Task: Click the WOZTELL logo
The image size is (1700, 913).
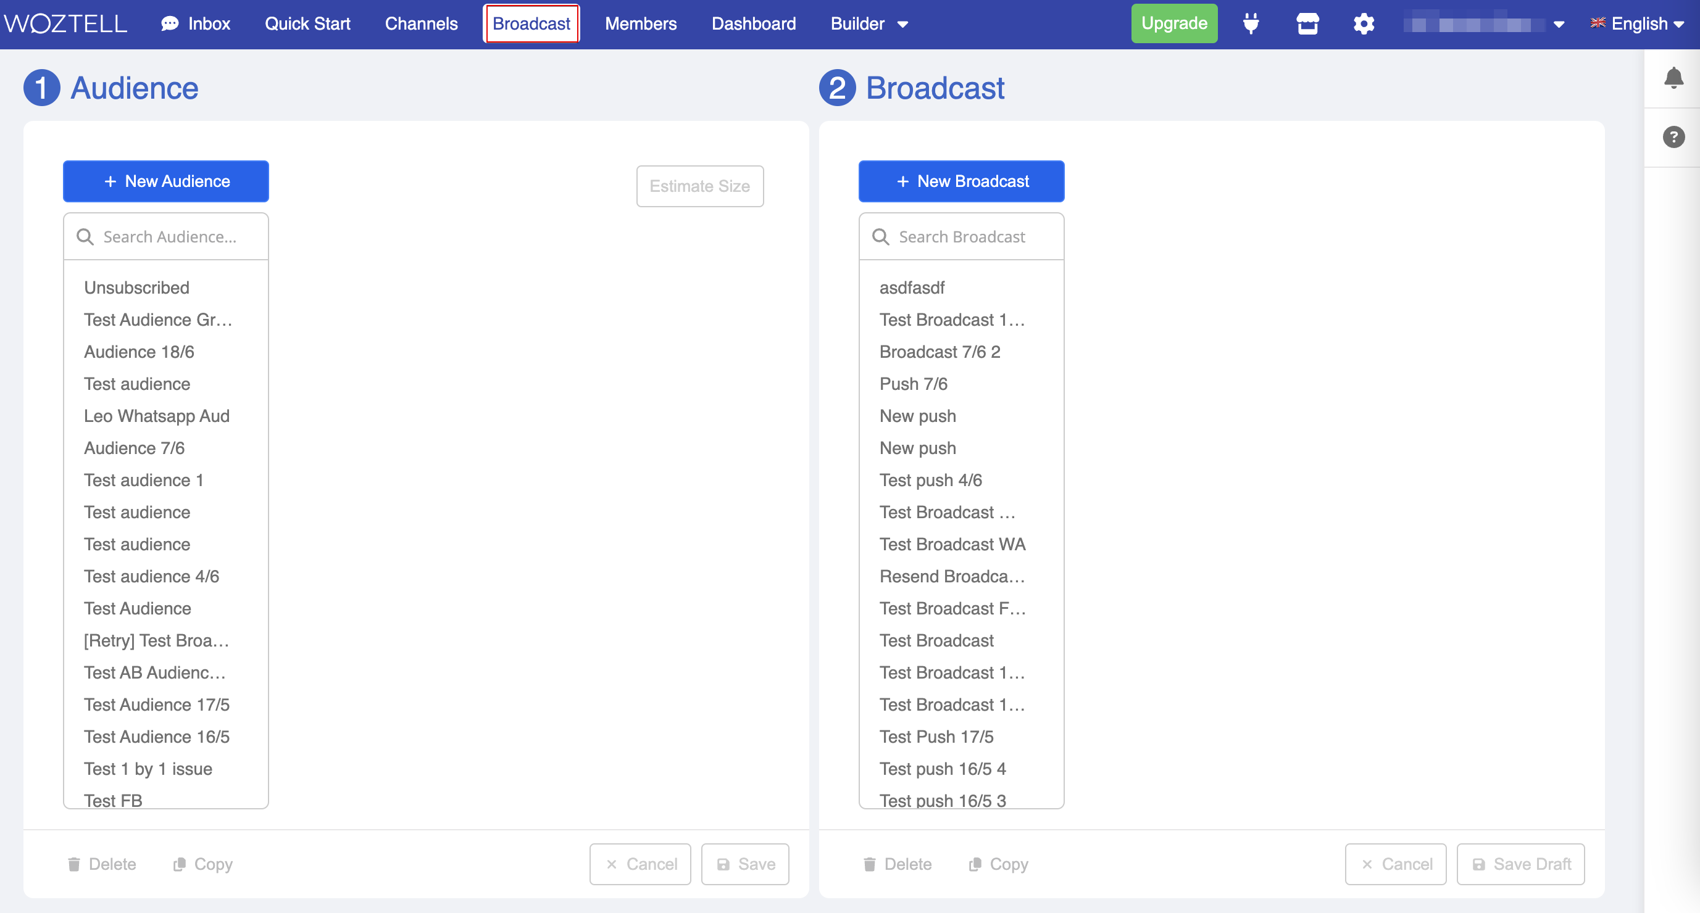Action: point(66,22)
